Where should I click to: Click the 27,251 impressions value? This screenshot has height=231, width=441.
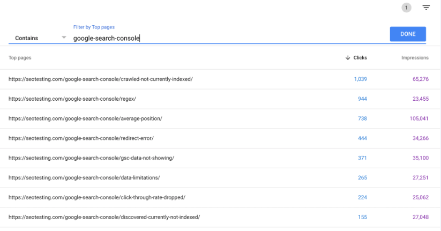pyautogui.click(x=421, y=177)
